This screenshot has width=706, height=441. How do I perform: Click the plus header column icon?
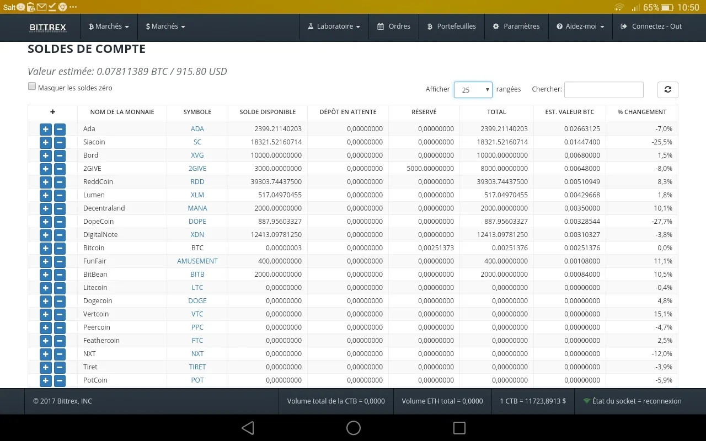[x=52, y=112]
